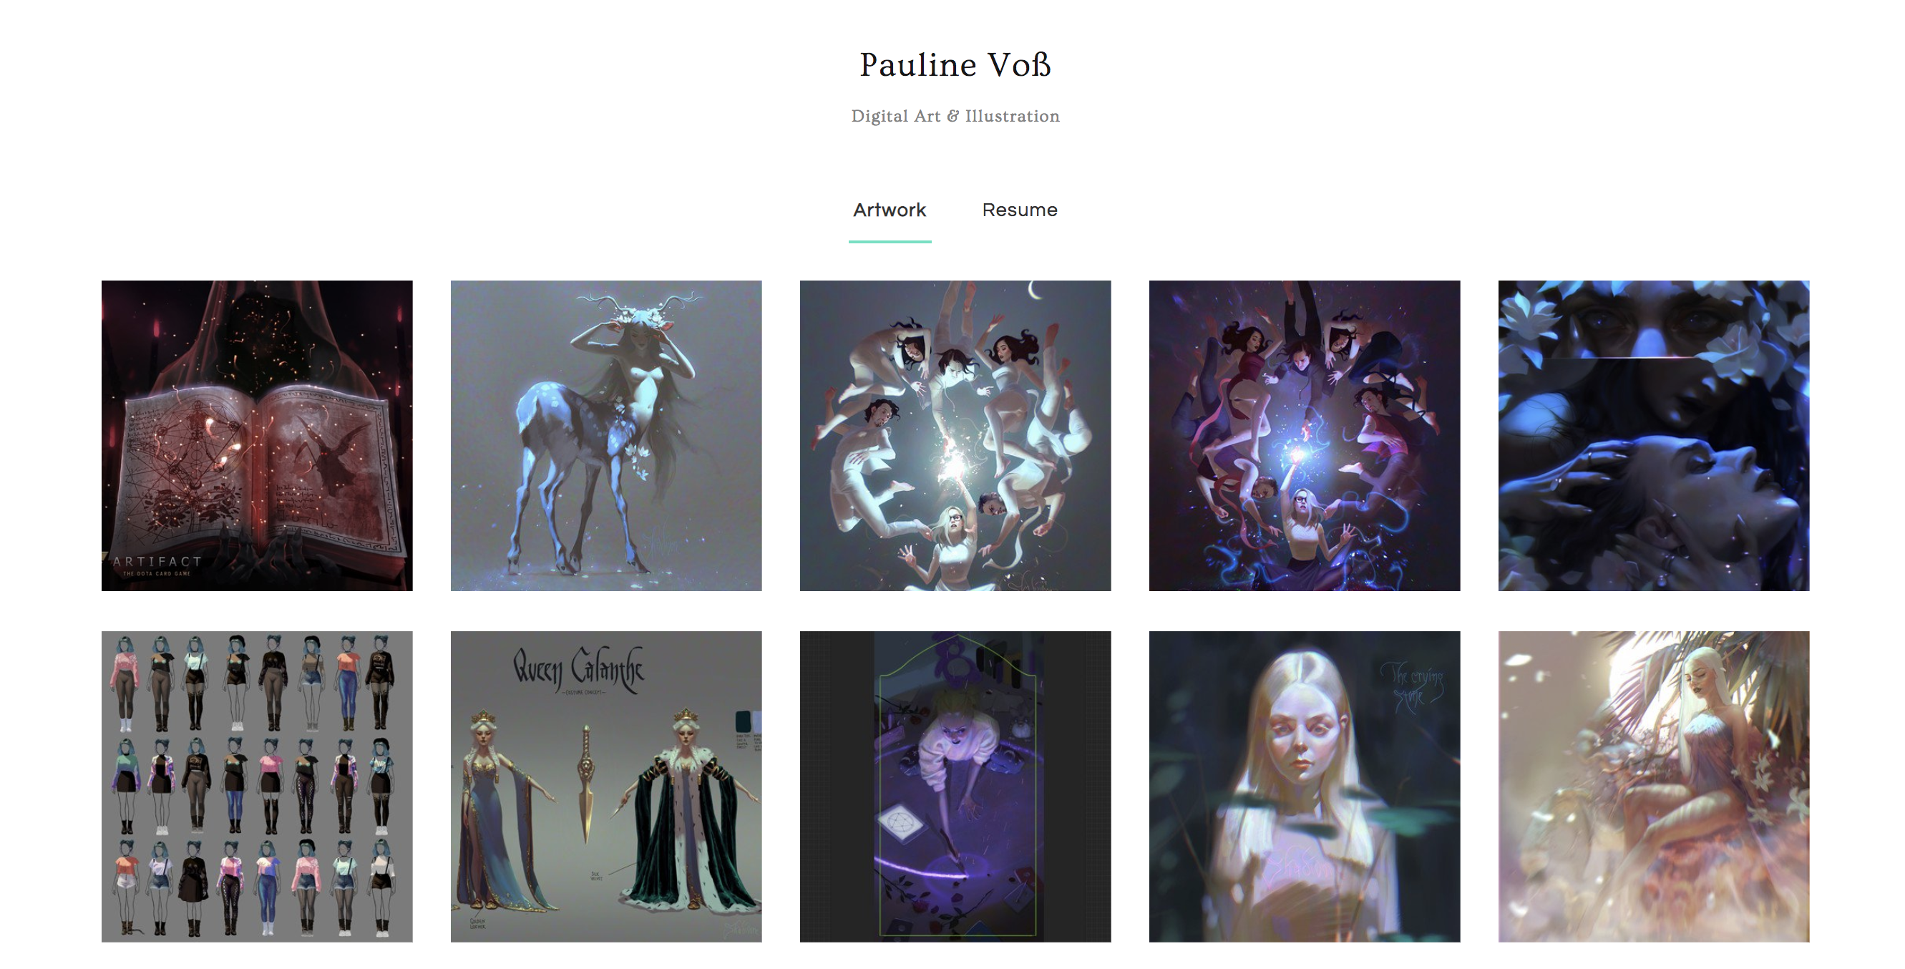The width and height of the screenshot is (1905, 969).
Task: Click the Pauline Voß site title
Action: 955,65
